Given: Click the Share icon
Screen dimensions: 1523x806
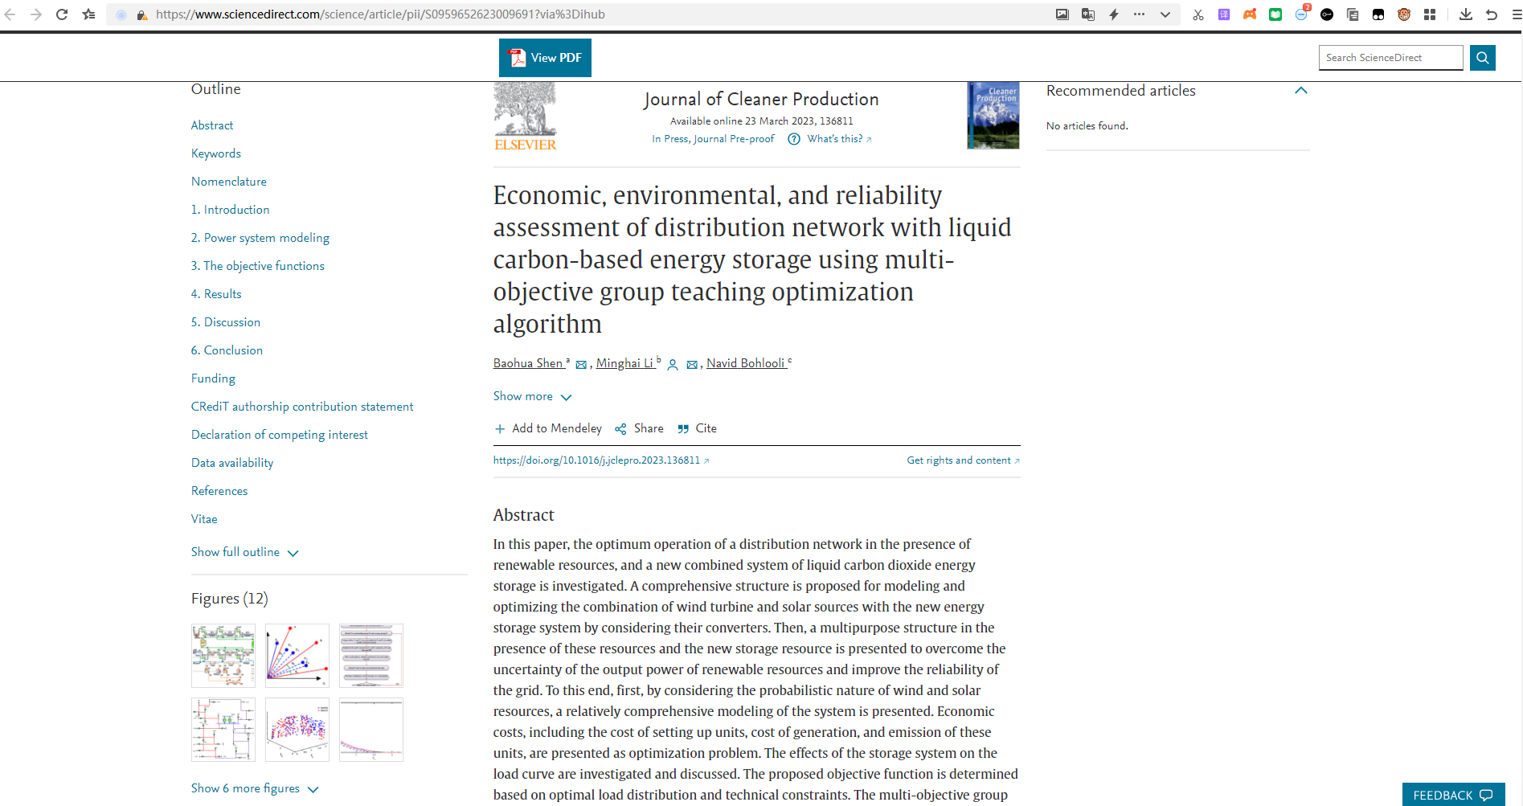Looking at the screenshot, I should click(x=620, y=429).
